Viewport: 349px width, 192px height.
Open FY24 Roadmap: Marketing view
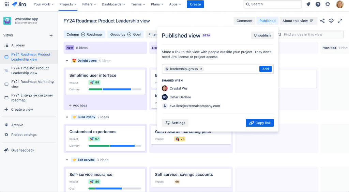[x=29, y=84]
